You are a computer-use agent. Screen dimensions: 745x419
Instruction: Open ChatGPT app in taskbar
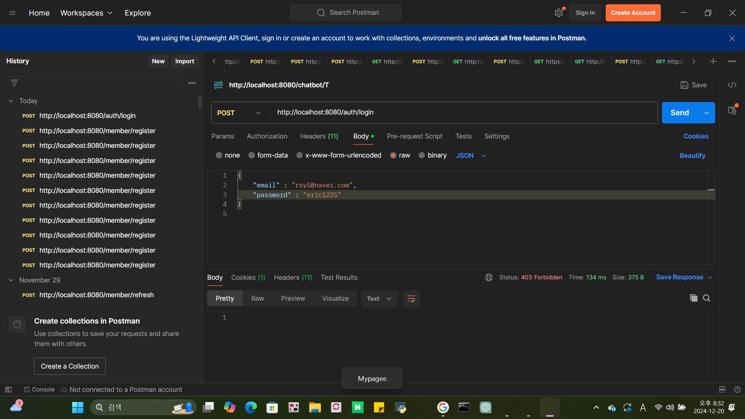(486, 407)
